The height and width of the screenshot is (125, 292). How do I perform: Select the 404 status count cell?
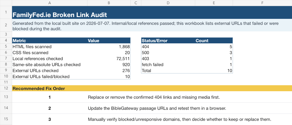pos(214,47)
